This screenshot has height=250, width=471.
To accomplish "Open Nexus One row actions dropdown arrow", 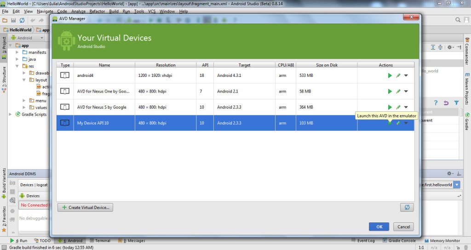I will click(406, 91).
